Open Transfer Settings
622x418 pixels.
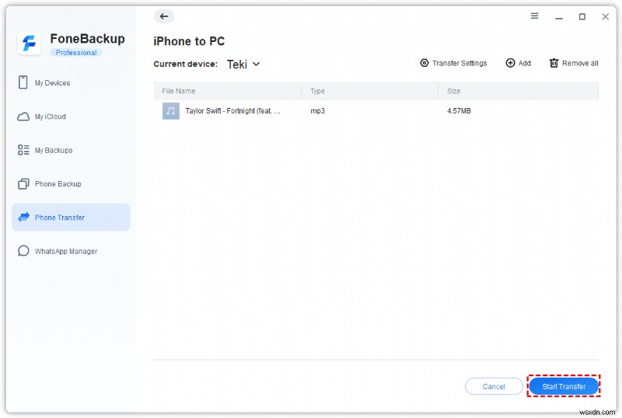[x=453, y=63]
